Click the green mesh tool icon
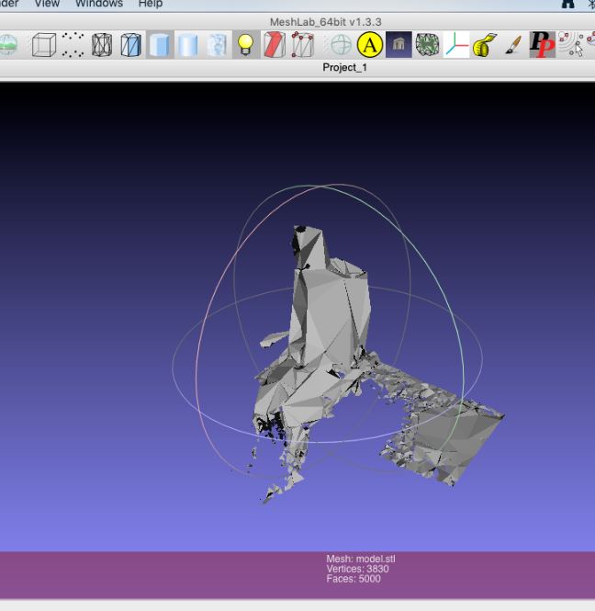 click(x=427, y=45)
